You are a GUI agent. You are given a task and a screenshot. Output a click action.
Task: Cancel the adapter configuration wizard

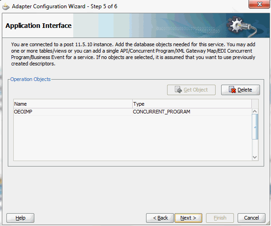(x=251, y=218)
